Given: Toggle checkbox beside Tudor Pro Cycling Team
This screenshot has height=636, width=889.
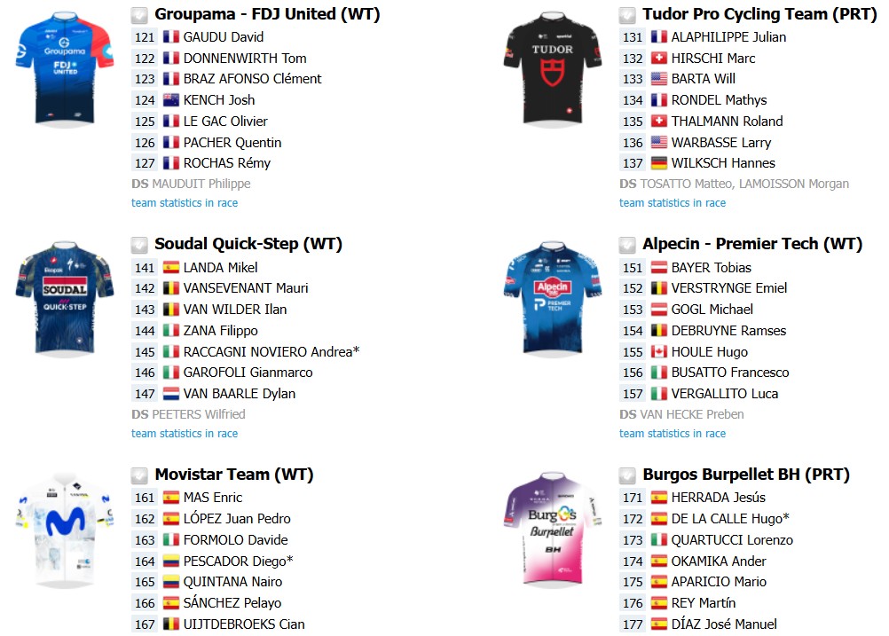Looking at the screenshot, I should tap(627, 15).
